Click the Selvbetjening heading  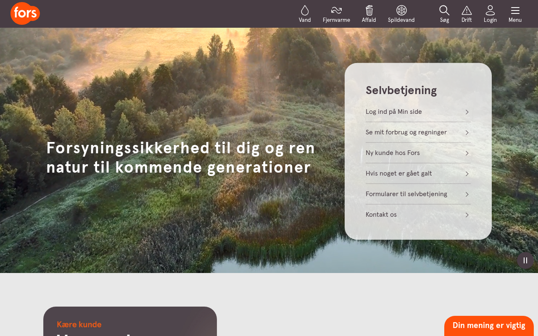(x=401, y=90)
